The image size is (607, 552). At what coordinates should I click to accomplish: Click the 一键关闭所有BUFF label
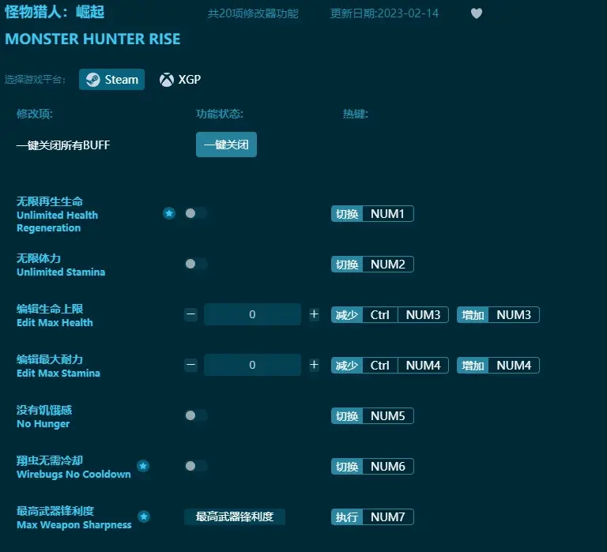[x=63, y=145]
